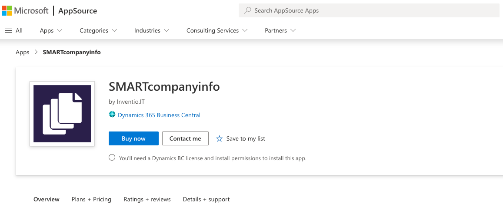503x207 pixels.
Task: Open the All hamburger menu
Action: pyautogui.click(x=13, y=30)
